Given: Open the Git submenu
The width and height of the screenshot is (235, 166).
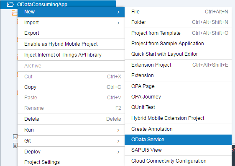Looking at the screenshot, I should 71,141.
